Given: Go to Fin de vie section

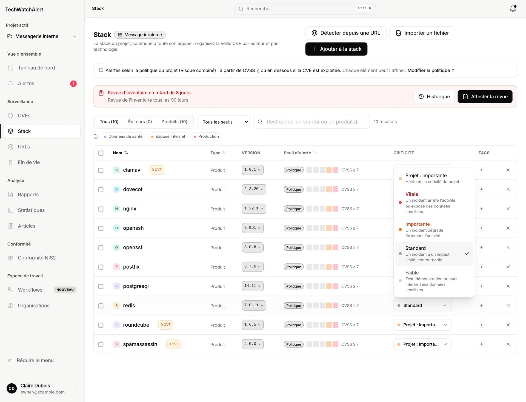Looking at the screenshot, I should [x=42, y=162].
